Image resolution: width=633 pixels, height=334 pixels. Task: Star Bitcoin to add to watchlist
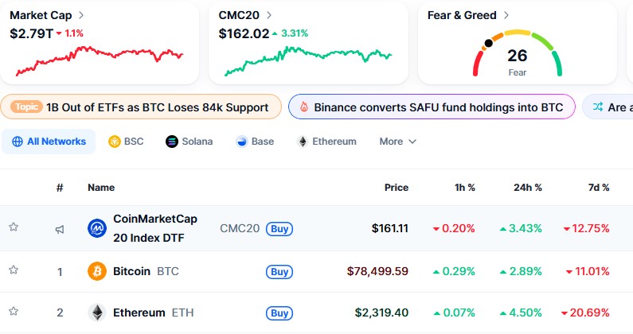coord(14,270)
